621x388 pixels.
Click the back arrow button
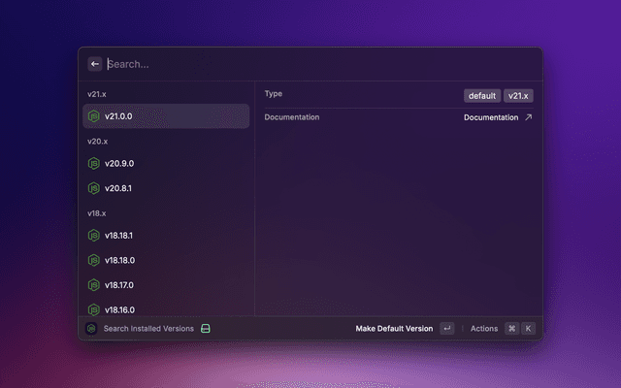point(95,64)
